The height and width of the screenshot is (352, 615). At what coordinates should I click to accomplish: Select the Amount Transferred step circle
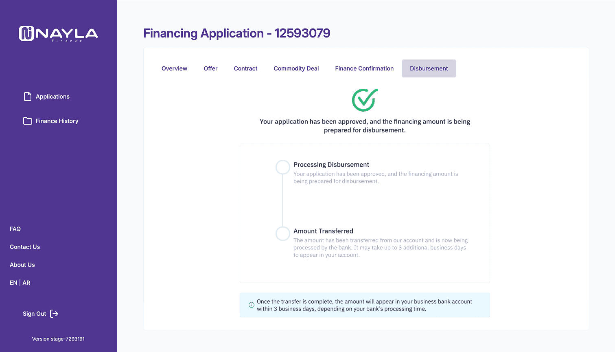click(x=283, y=233)
